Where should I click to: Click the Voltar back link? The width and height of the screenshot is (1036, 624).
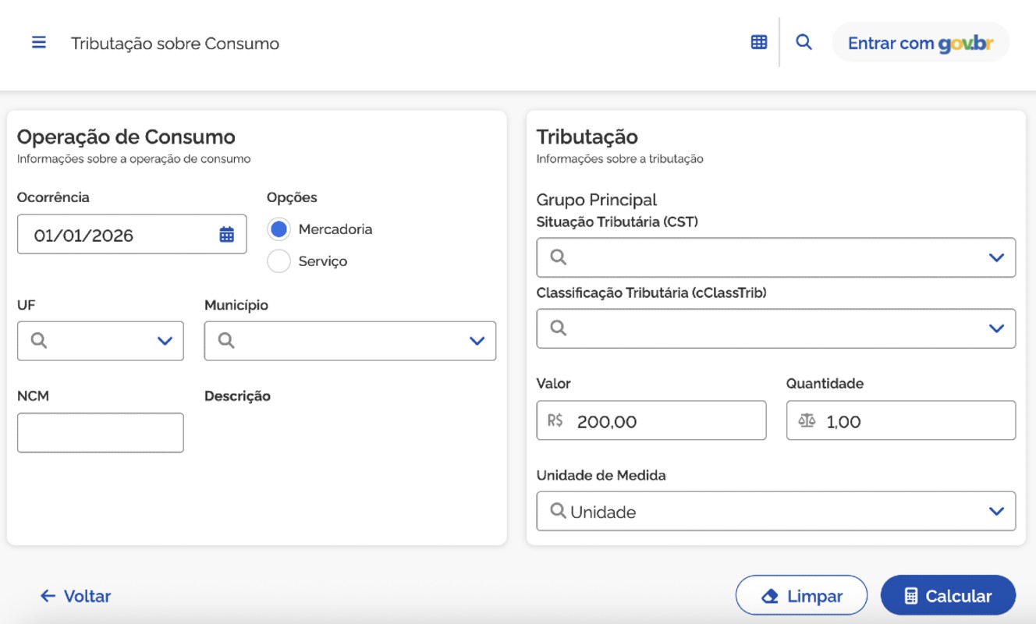[76, 596]
